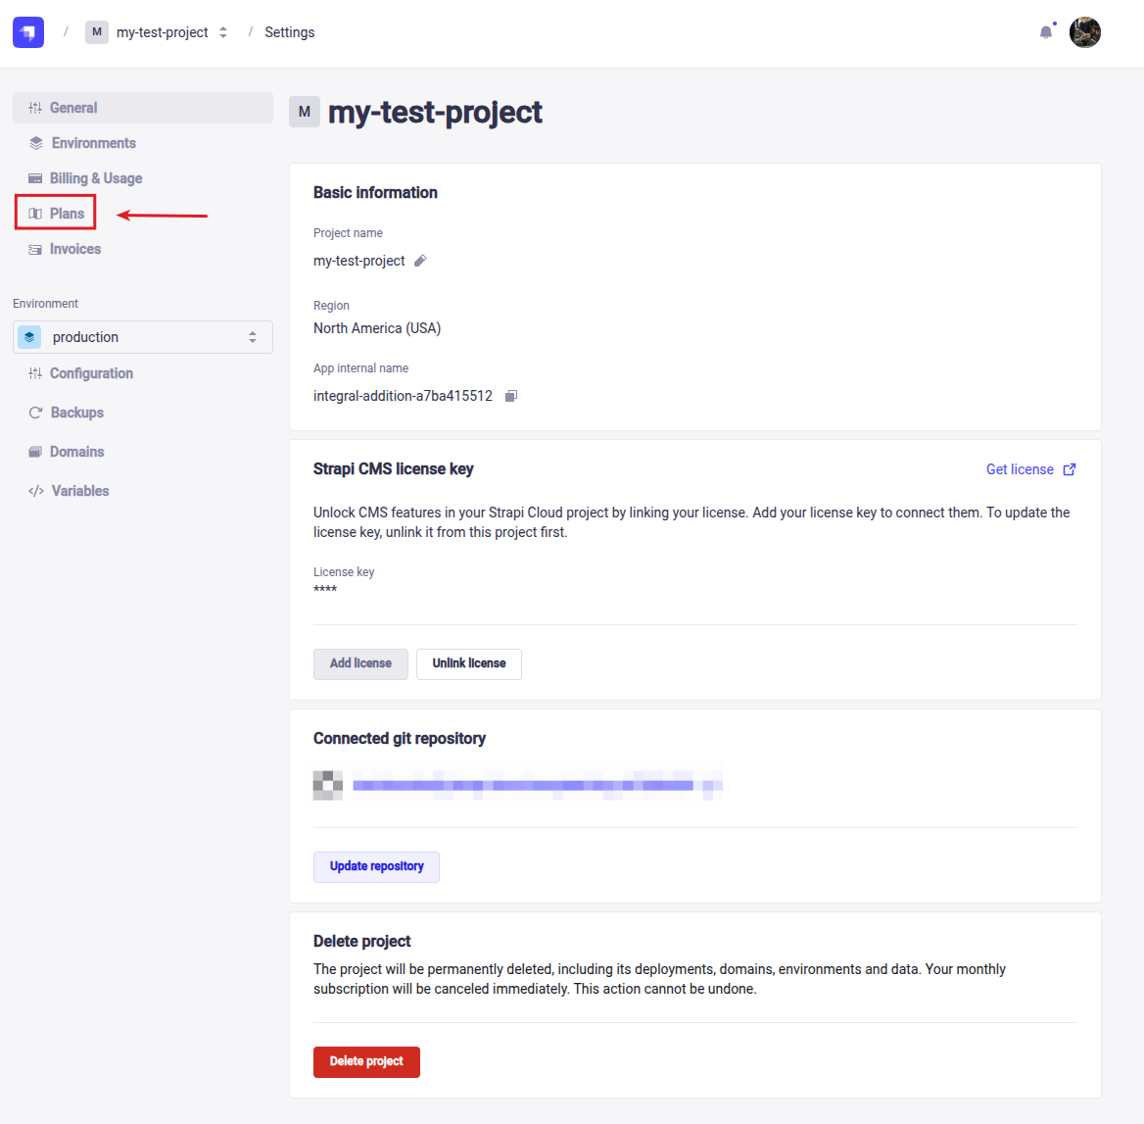Image resolution: width=1144 pixels, height=1124 pixels.
Task: Open the notifications bell
Action: 1046,32
